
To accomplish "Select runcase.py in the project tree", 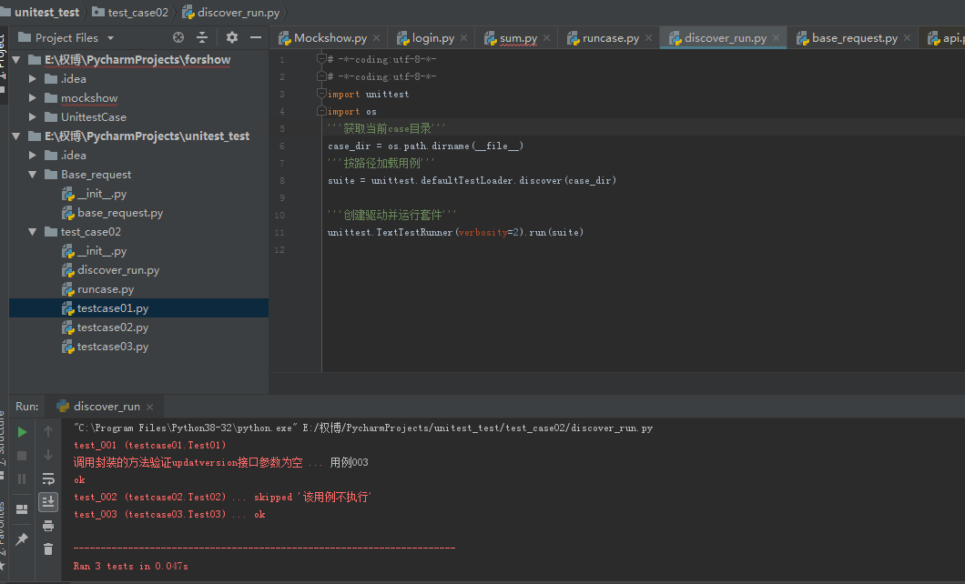I will 97,289.
